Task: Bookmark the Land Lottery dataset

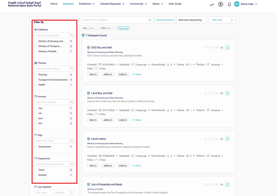Action: click(x=228, y=139)
